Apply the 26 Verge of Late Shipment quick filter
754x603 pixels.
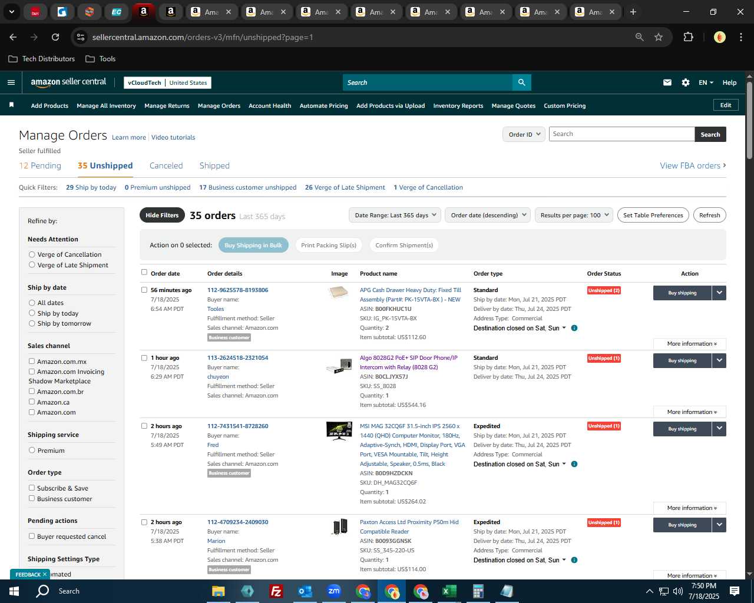pos(345,187)
